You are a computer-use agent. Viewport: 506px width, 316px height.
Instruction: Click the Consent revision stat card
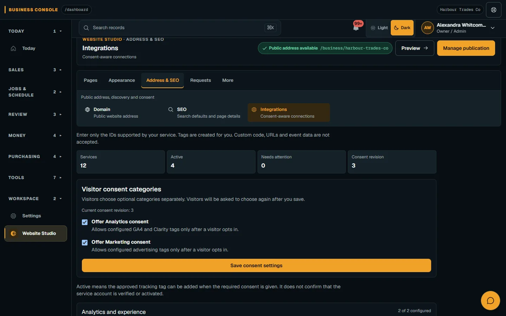[x=392, y=162]
